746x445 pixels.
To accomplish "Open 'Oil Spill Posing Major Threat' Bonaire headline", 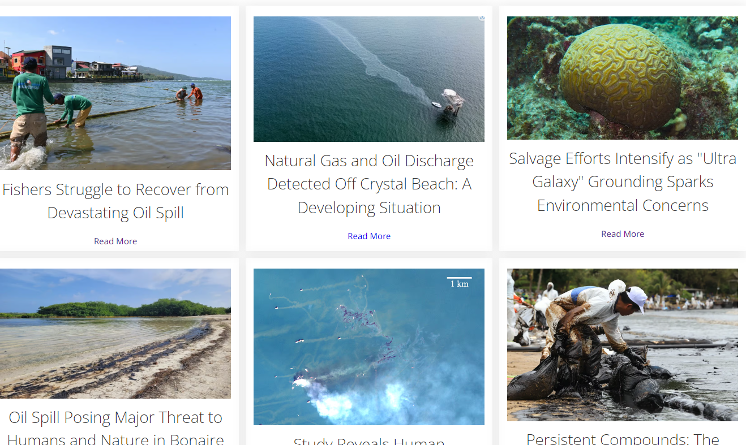I will (115, 428).
